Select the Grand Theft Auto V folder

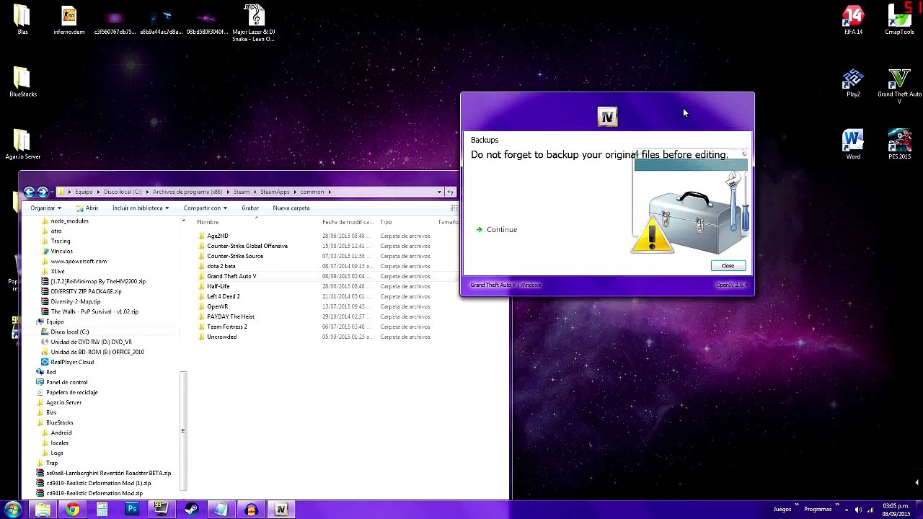[231, 276]
